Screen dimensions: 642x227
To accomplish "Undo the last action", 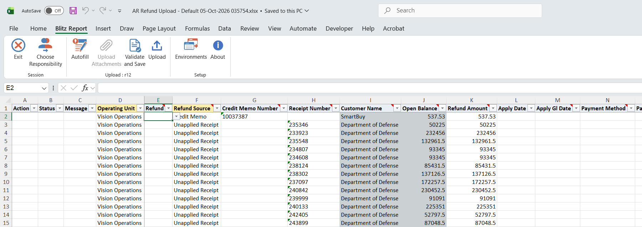I will pos(85,11).
